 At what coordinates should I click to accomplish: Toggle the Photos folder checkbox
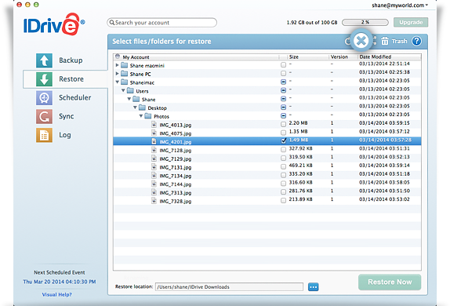pos(283,116)
